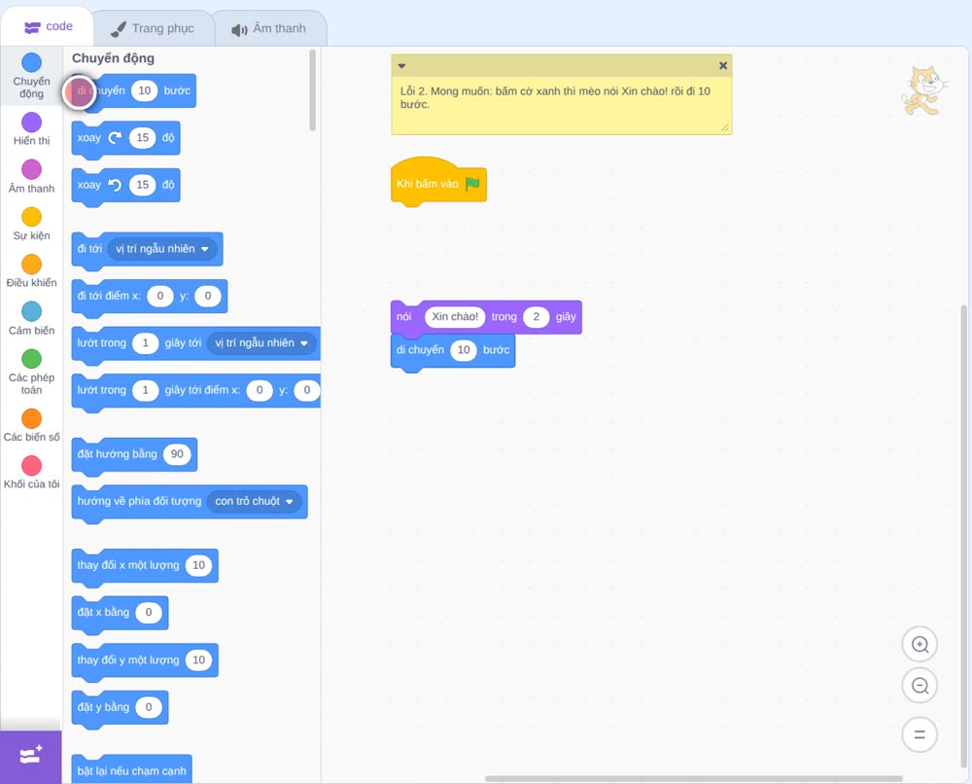The height and width of the screenshot is (784, 972).
Task: Edit Xin chào! text in nói block
Action: click(x=454, y=317)
